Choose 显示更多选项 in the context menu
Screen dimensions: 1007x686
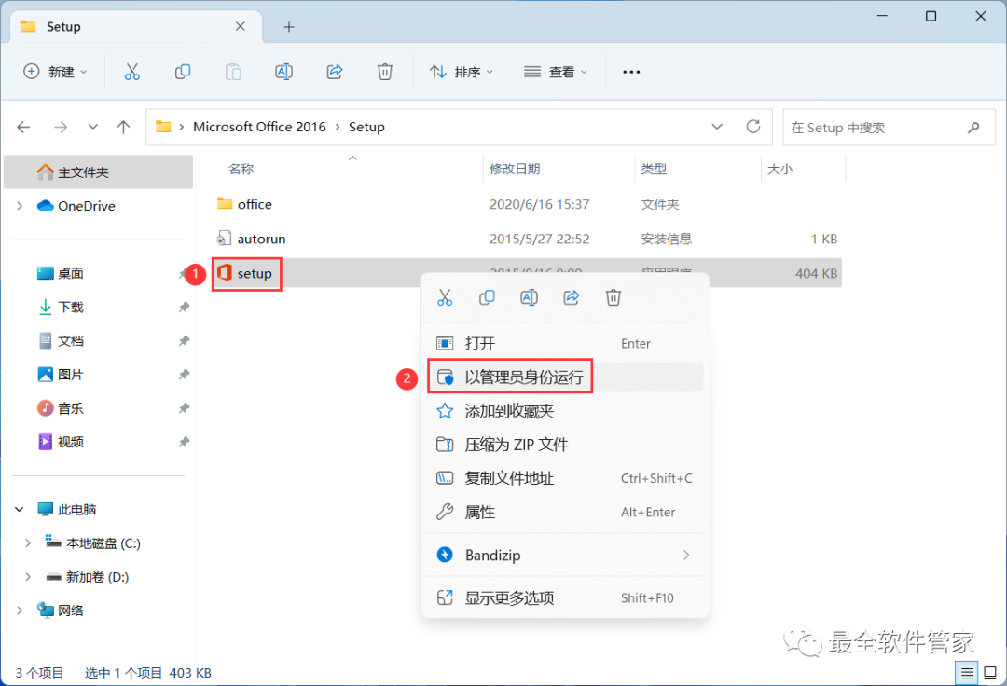pyautogui.click(x=565, y=598)
